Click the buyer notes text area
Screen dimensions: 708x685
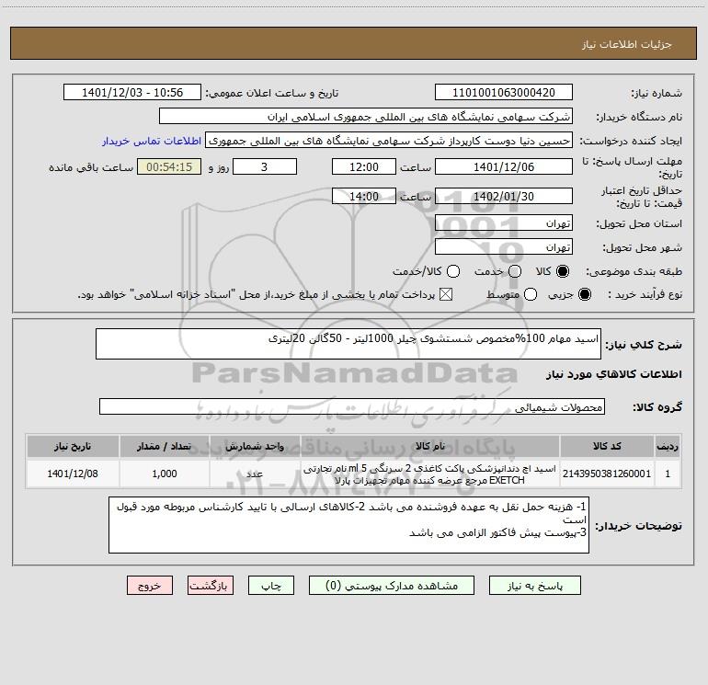click(x=348, y=525)
